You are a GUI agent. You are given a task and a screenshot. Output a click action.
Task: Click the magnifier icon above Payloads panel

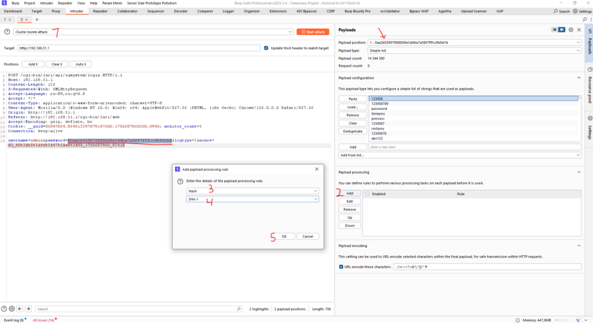point(585,20)
